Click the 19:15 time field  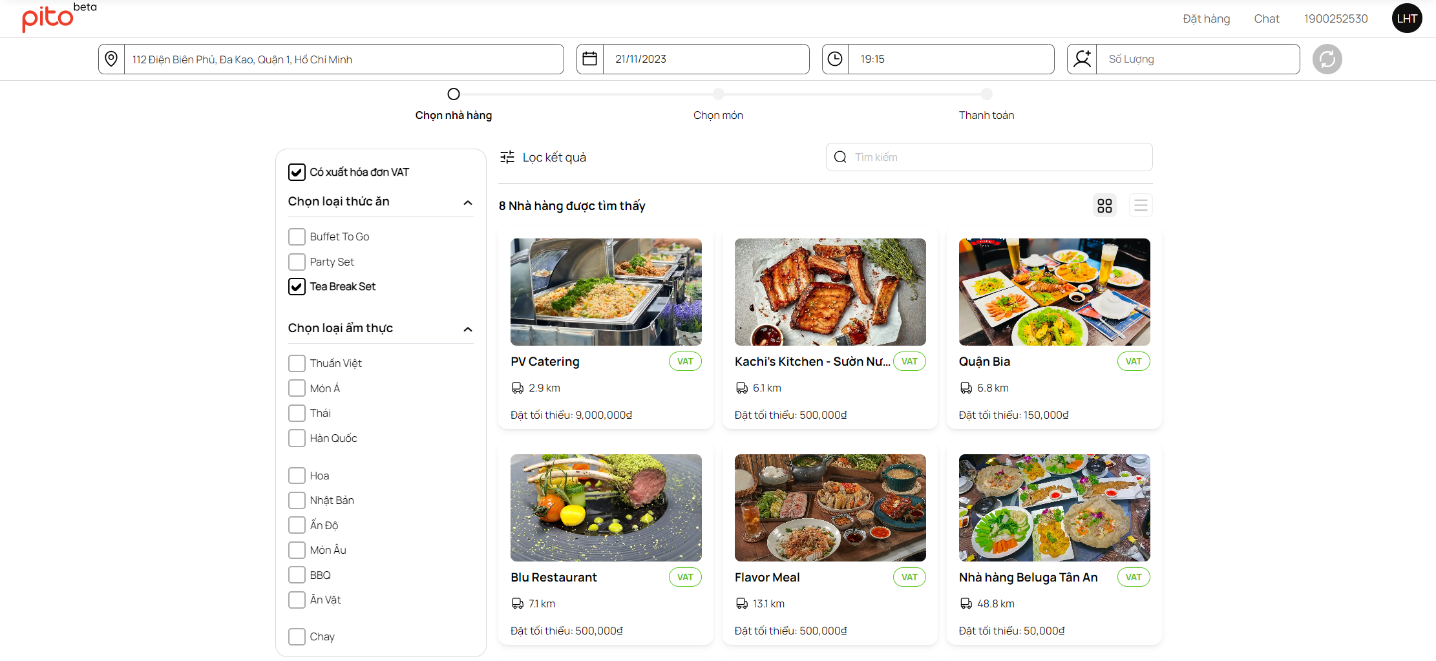951,59
